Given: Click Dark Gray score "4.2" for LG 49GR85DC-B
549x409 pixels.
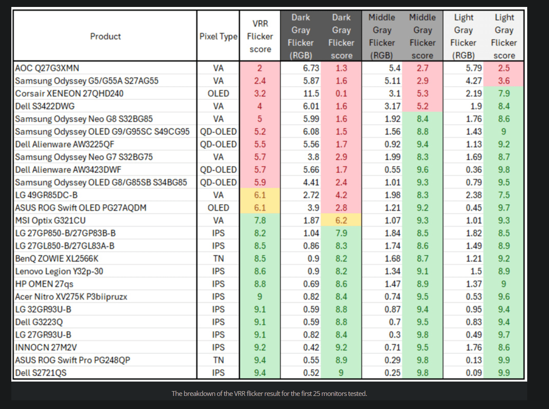Looking at the screenshot, I should (341, 195).
